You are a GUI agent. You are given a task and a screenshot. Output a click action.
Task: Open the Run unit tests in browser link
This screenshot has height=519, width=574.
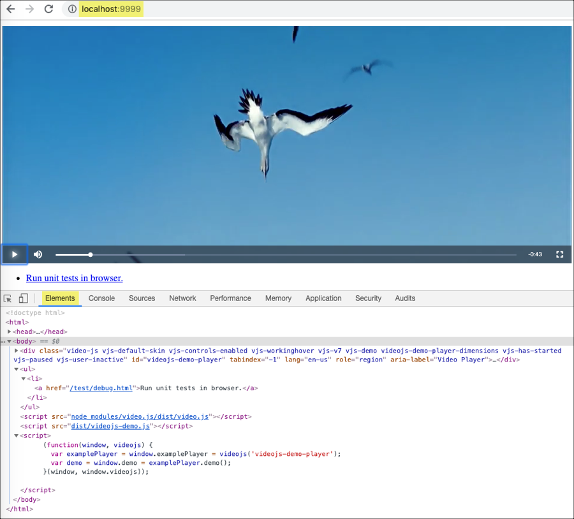(x=74, y=278)
